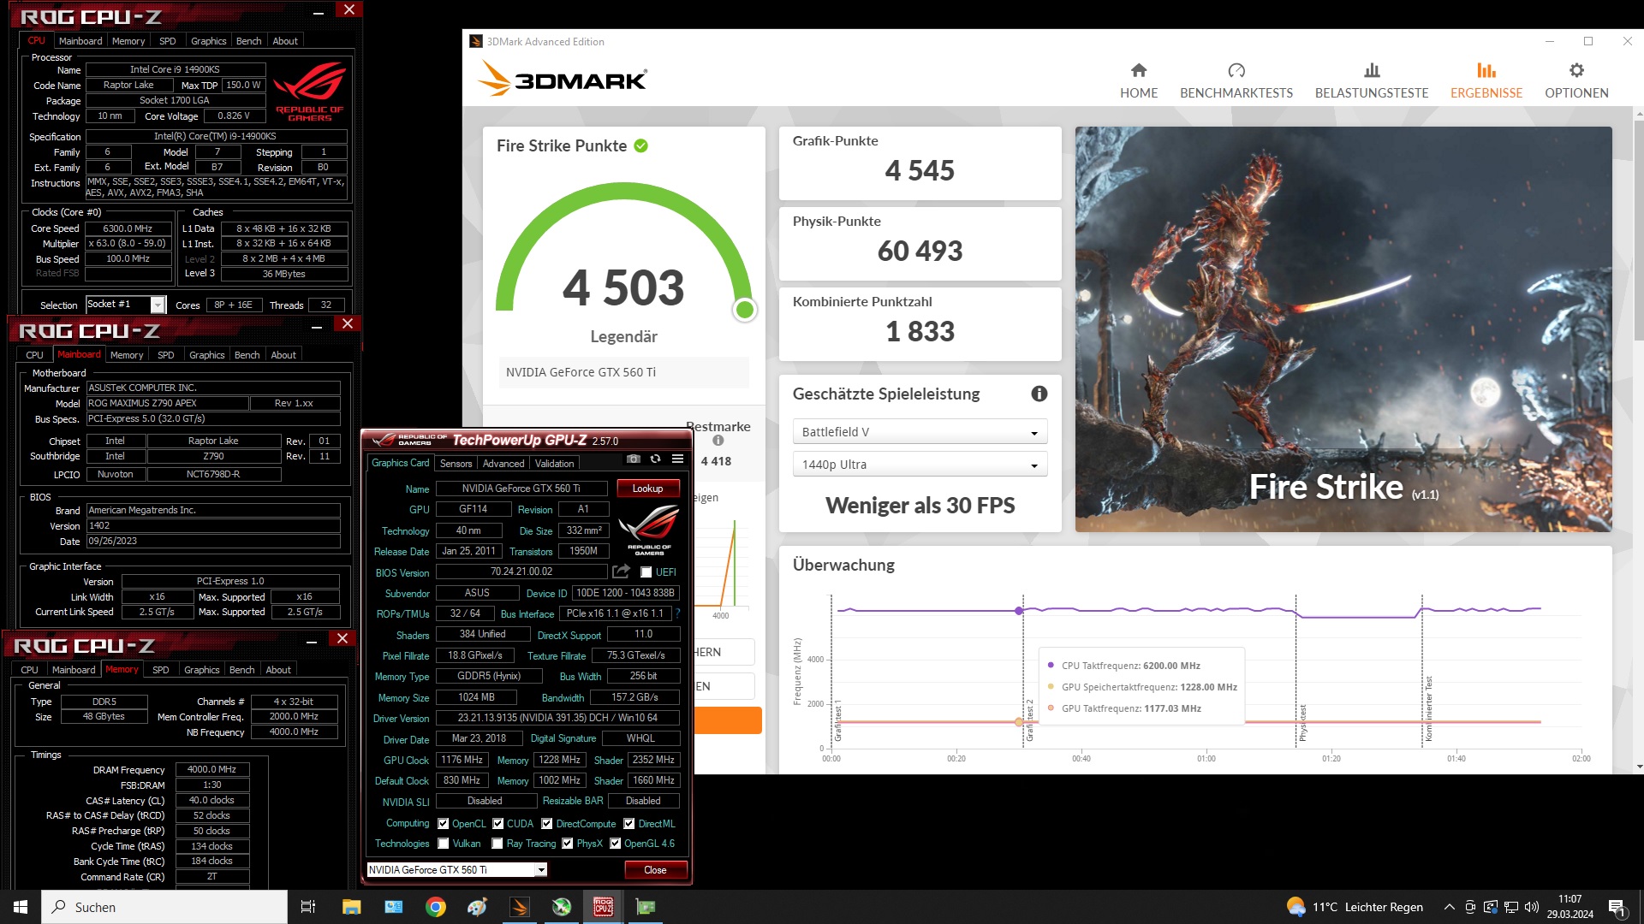Switch to ROG CPU-Z taskbar icon

[x=604, y=907]
